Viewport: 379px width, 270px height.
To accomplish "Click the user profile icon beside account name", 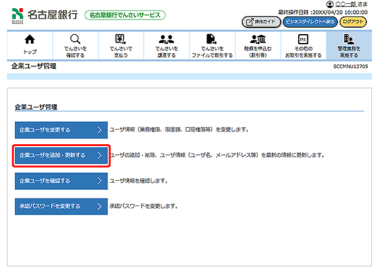I will 330,5.
